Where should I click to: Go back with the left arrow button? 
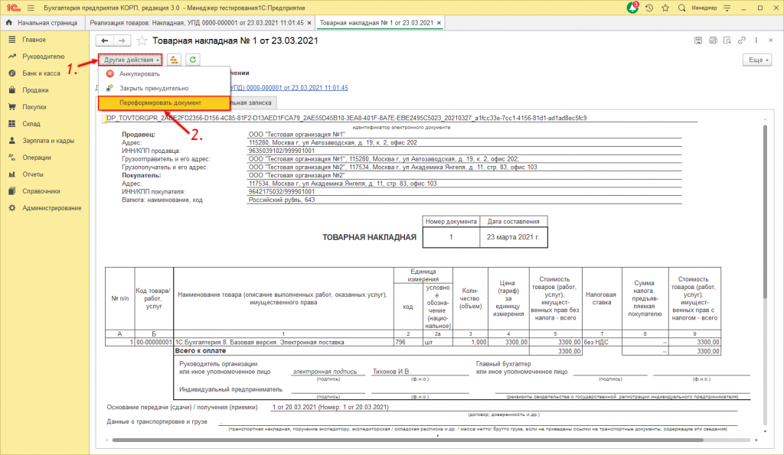tap(104, 41)
